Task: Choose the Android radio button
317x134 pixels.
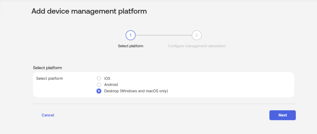Action: (x=99, y=85)
